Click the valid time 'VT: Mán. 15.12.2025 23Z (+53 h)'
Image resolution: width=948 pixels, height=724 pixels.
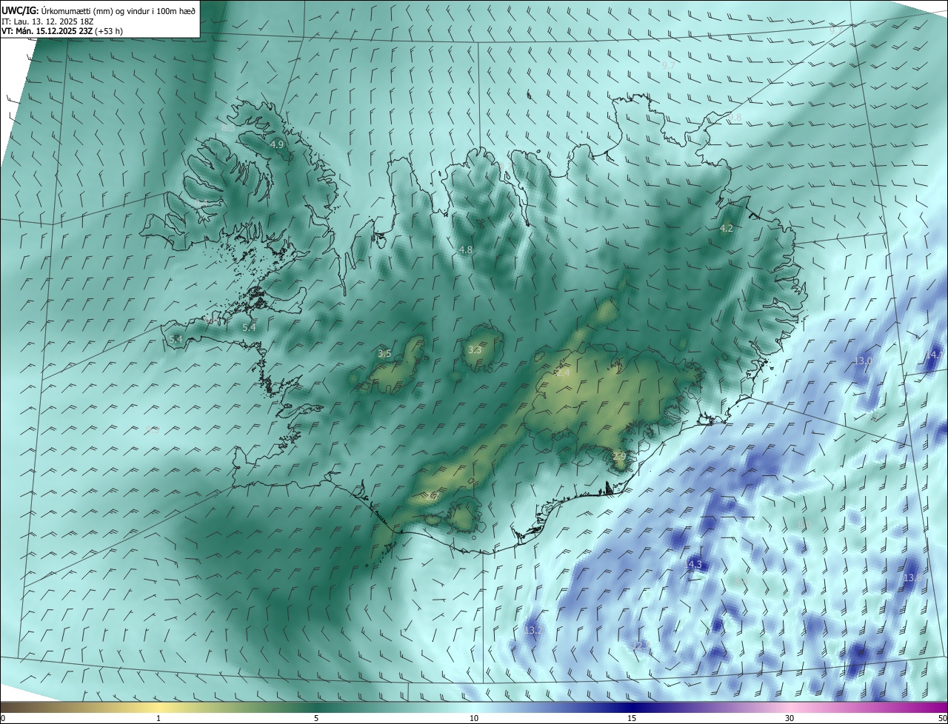pyautogui.click(x=62, y=31)
